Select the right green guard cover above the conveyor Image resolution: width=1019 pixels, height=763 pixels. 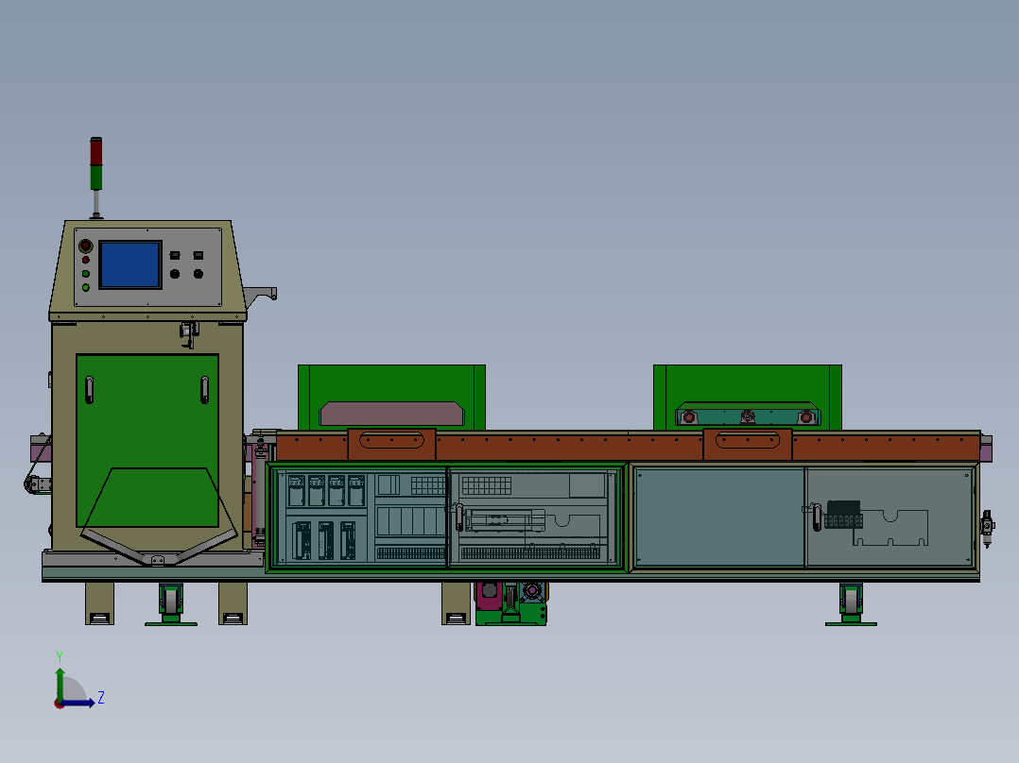click(748, 397)
